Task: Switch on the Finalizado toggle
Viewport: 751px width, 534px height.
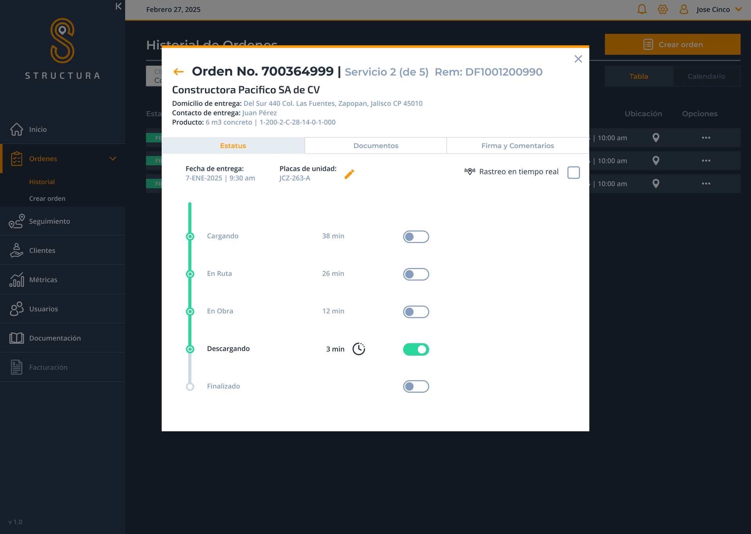Action: (x=416, y=387)
